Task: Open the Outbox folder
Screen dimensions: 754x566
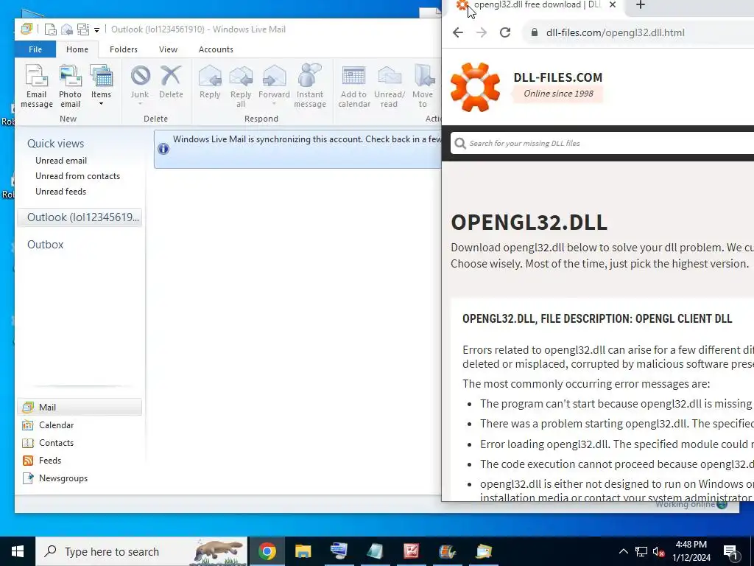Action: 45,245
